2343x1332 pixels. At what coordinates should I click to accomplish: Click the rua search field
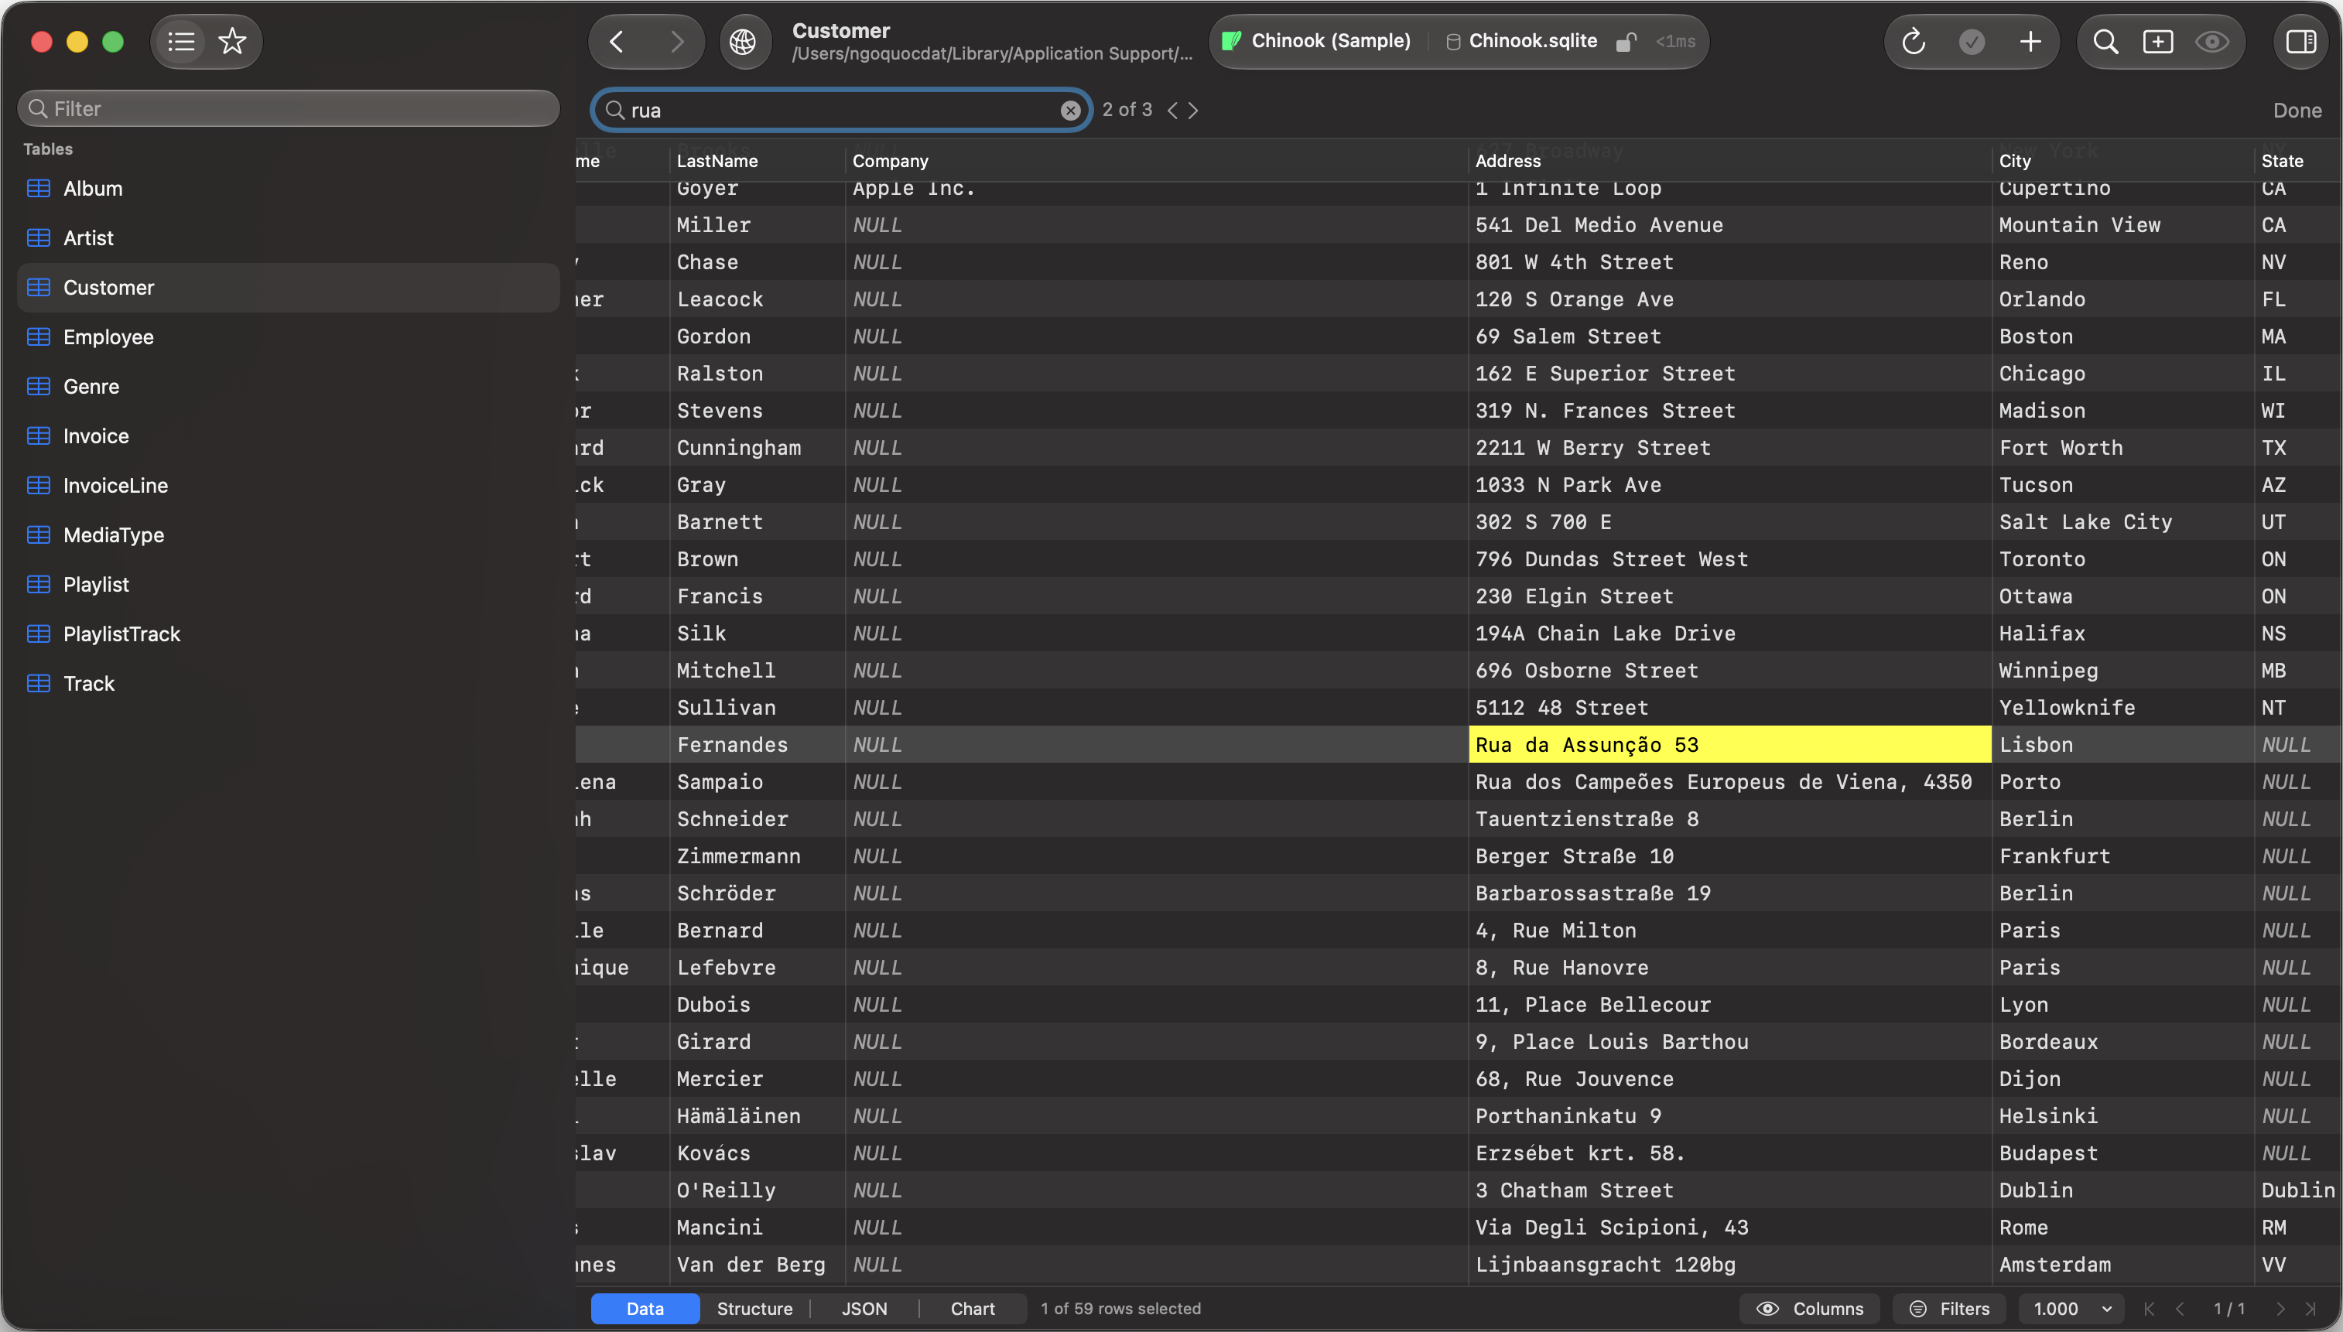(840, 110)
